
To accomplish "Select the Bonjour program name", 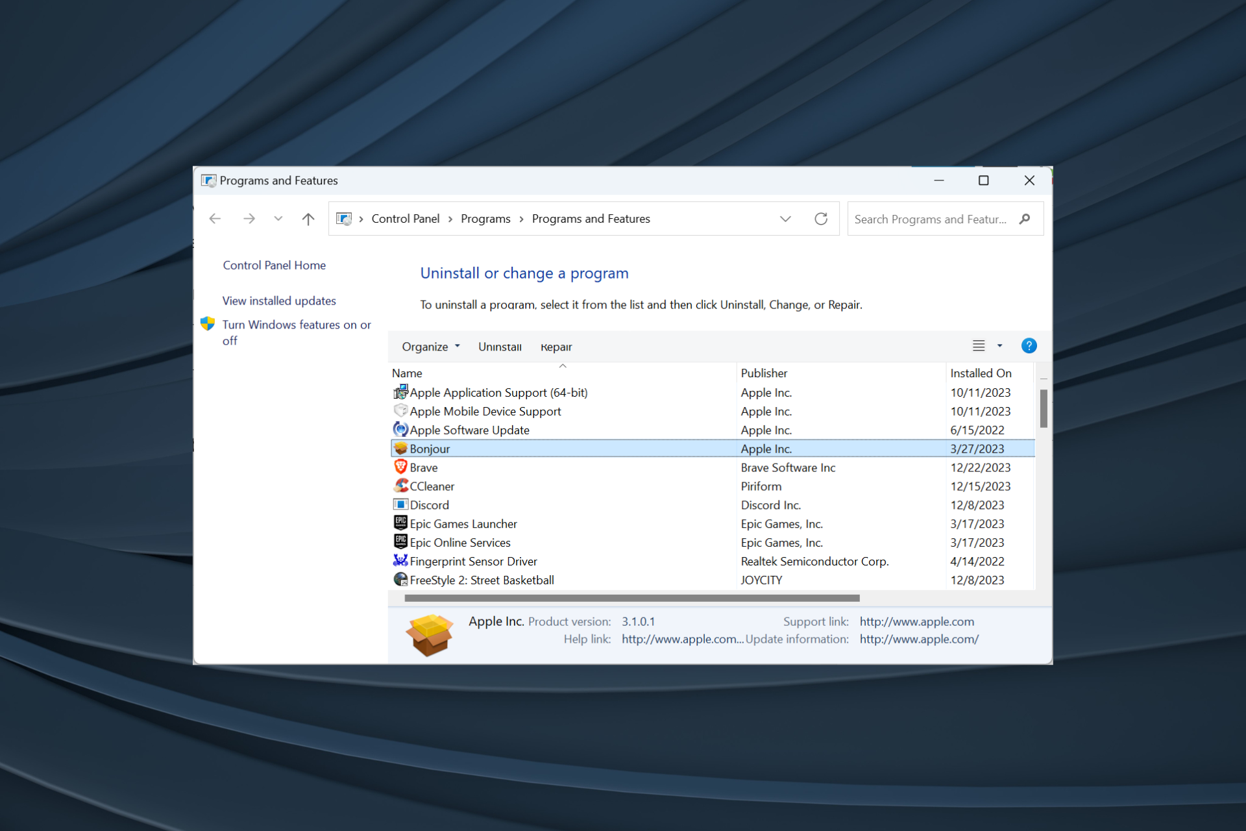I will [x=430, y=449].
